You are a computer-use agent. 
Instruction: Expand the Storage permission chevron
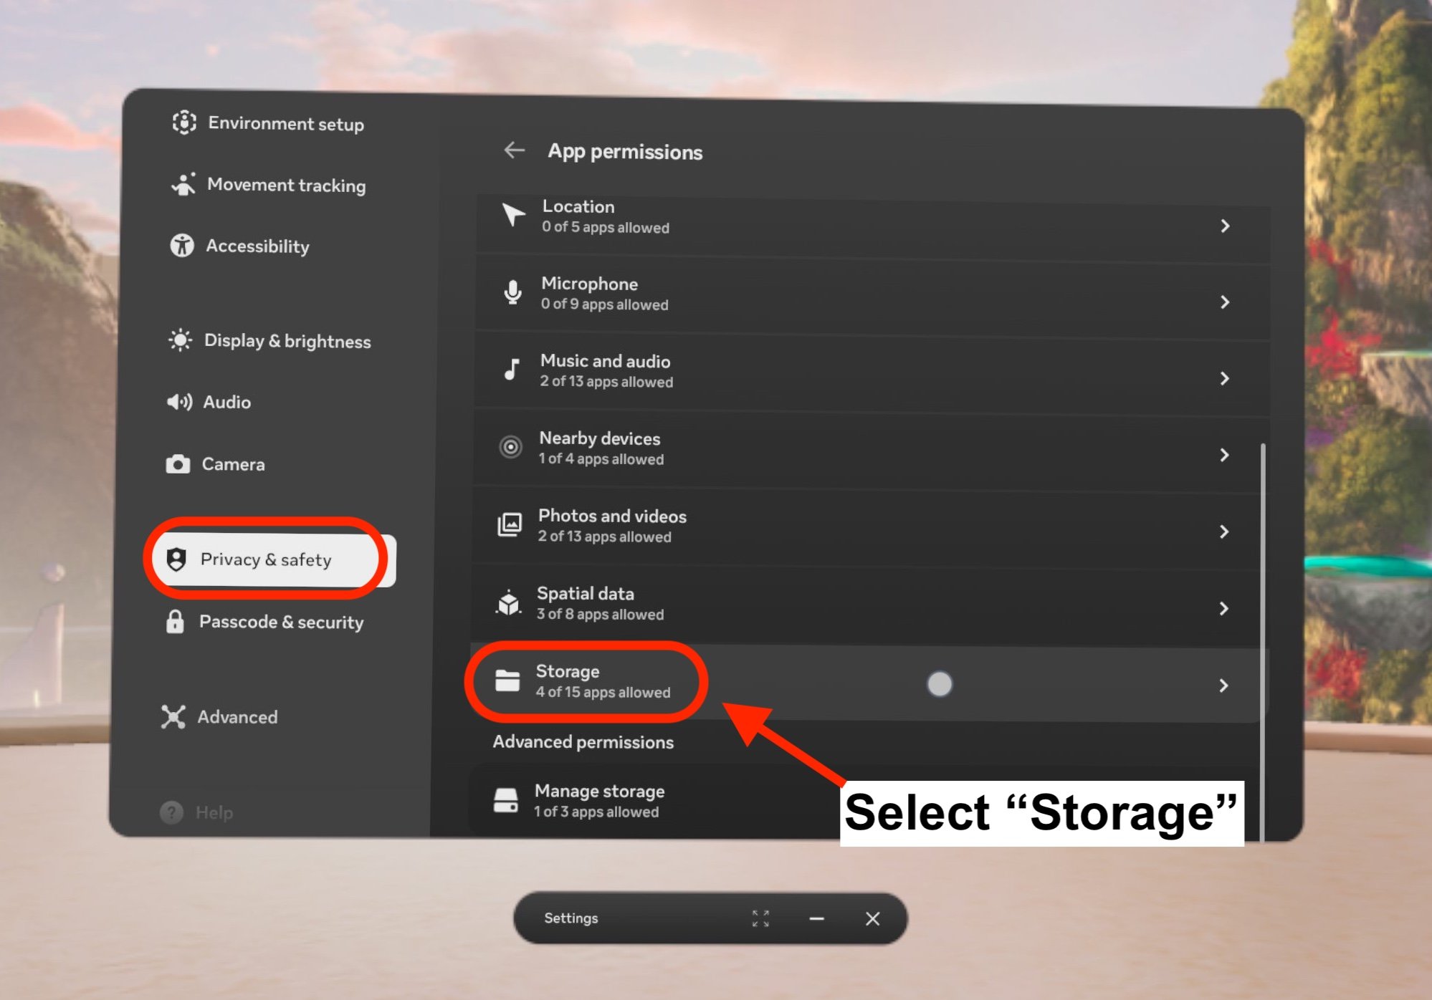click(1223, 686)
